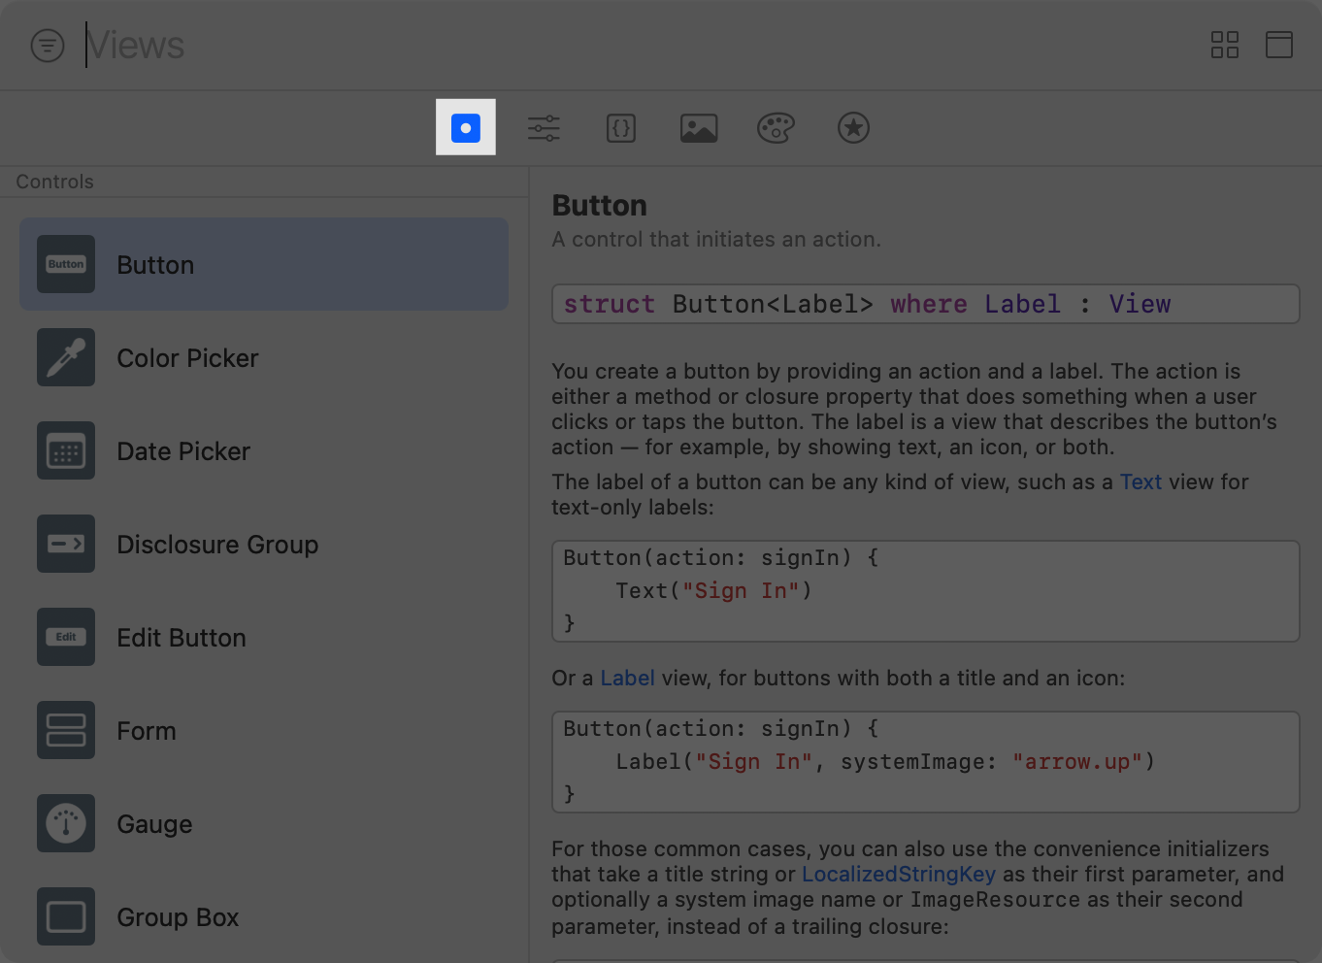Switch library to grid view
The height and width of the screenshot is (963, 1322).
click(1224, 45)
